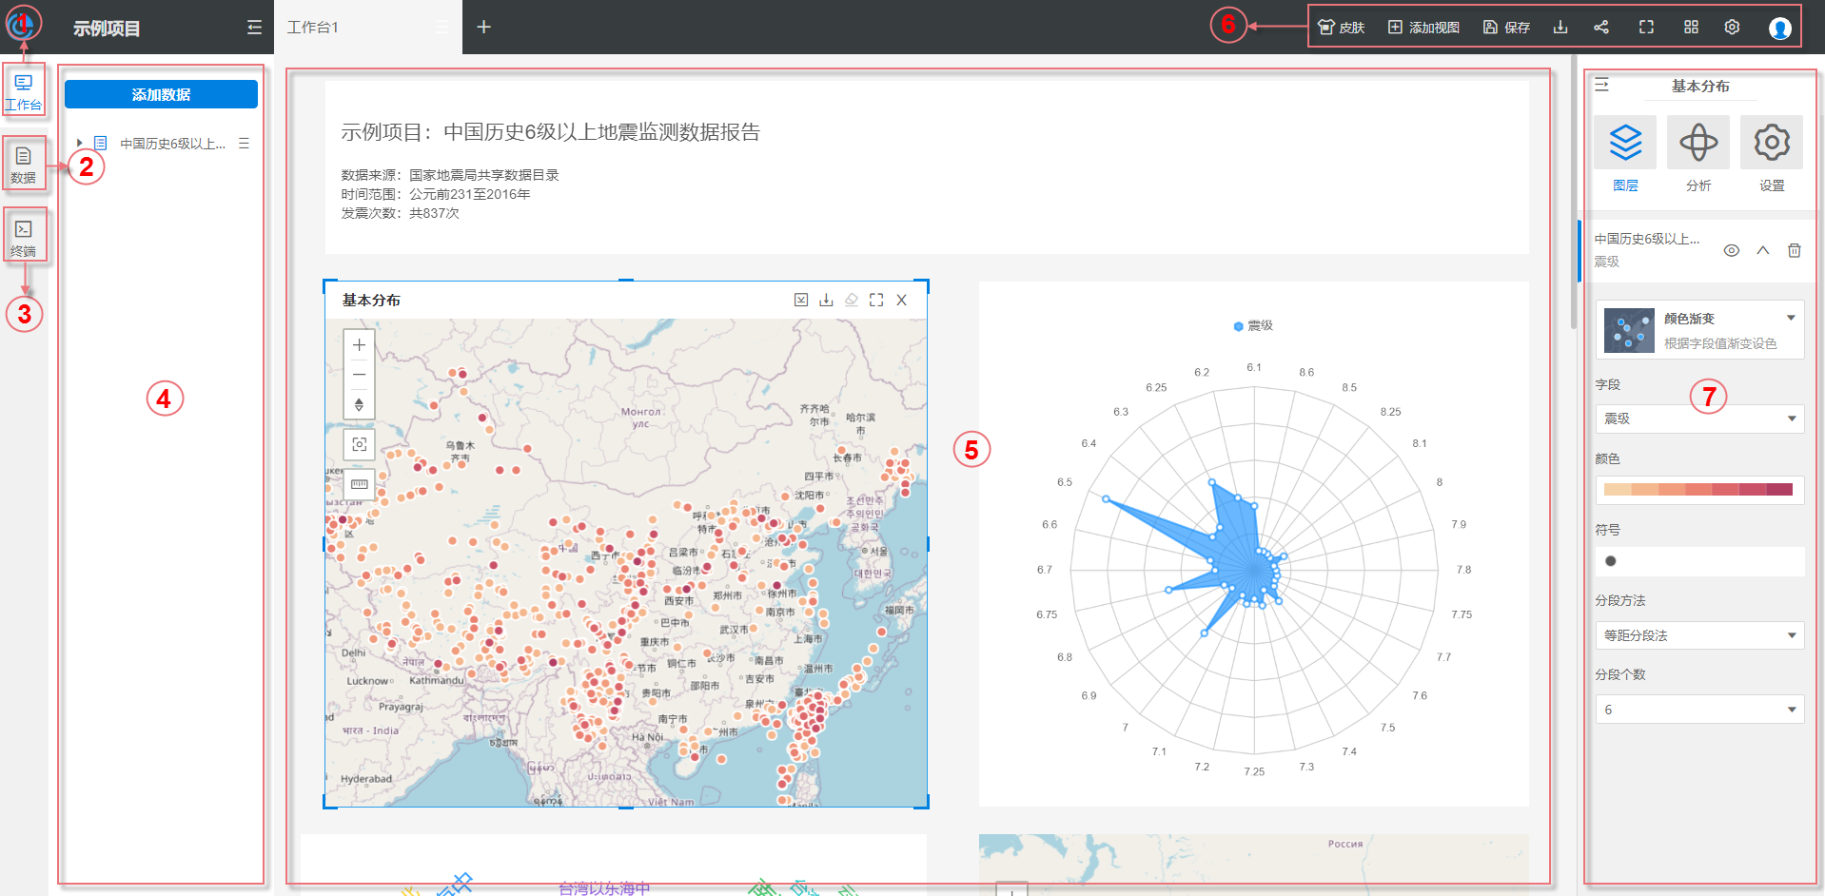1825x896 pixels.
Task: Click the 添加数据 button
Action: point(161,94)
